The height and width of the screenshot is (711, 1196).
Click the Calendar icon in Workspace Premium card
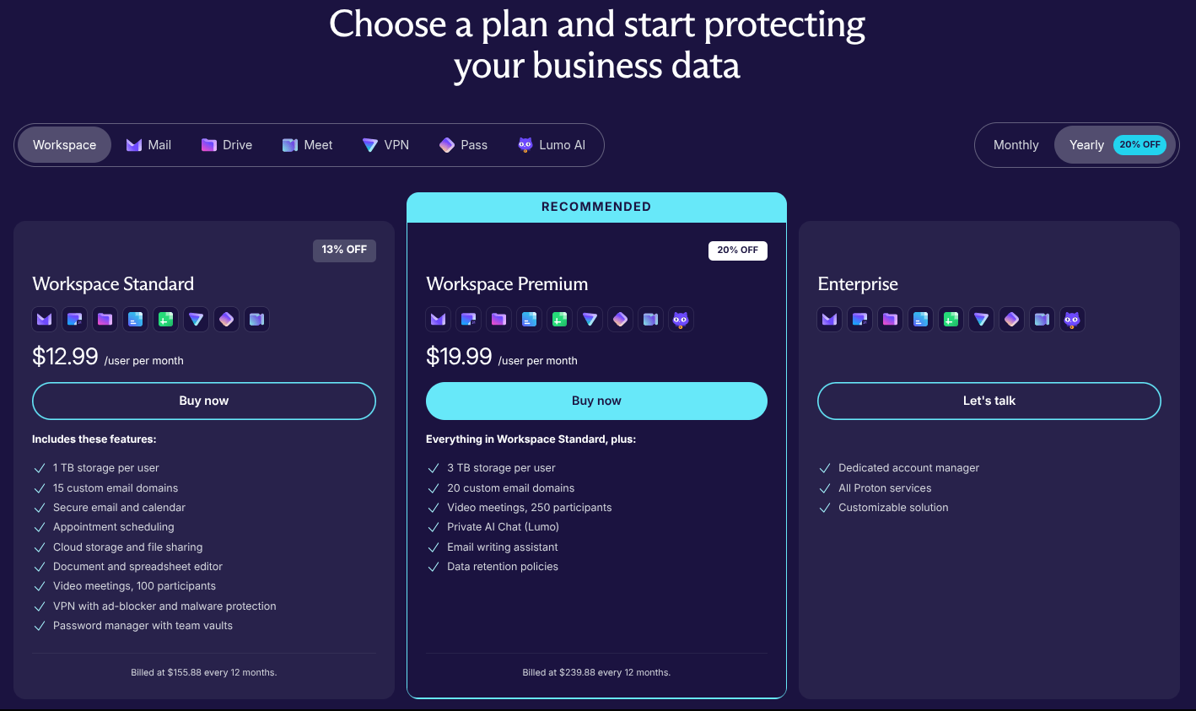tap(468, 319)
